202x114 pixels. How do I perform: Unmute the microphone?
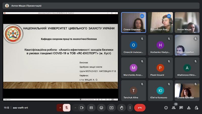tap(67, 108)
